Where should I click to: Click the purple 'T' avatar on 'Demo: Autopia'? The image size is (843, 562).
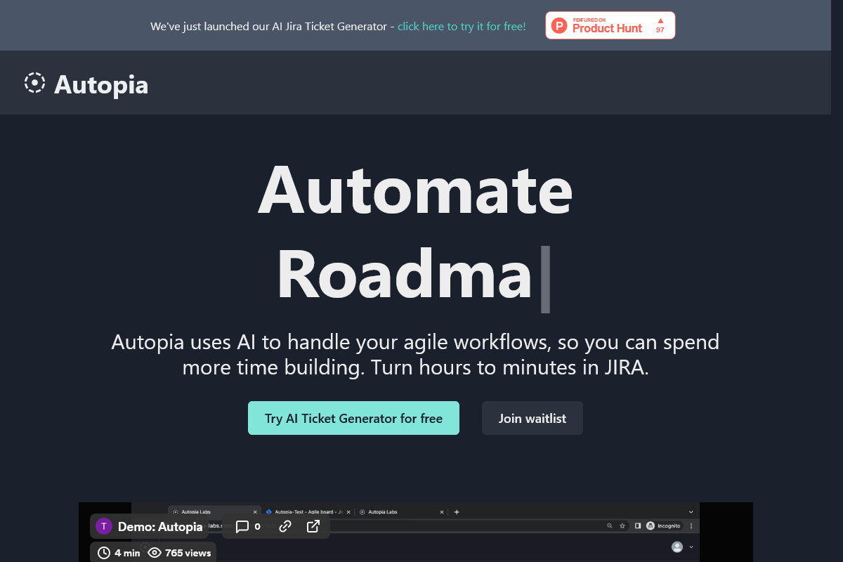pos(103,526)
